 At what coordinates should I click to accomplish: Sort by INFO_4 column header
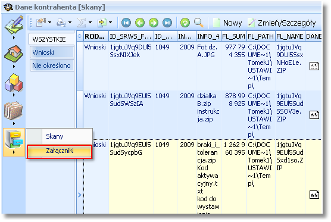pyautogui.click(x=208, y=36)
